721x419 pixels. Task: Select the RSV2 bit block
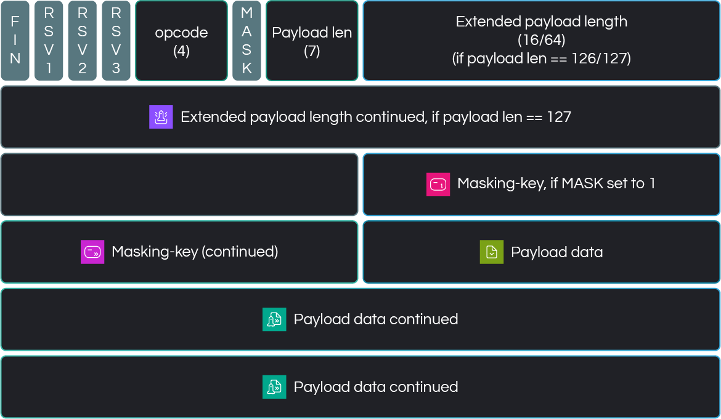point(83,41)
